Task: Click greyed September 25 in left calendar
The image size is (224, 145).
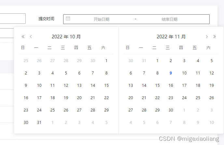Action: (26, 61)
